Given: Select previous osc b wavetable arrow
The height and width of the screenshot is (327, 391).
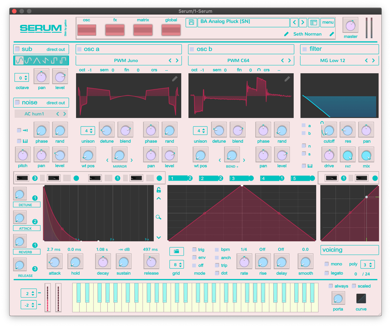Looking at the screenshot, I should (282, 61).
